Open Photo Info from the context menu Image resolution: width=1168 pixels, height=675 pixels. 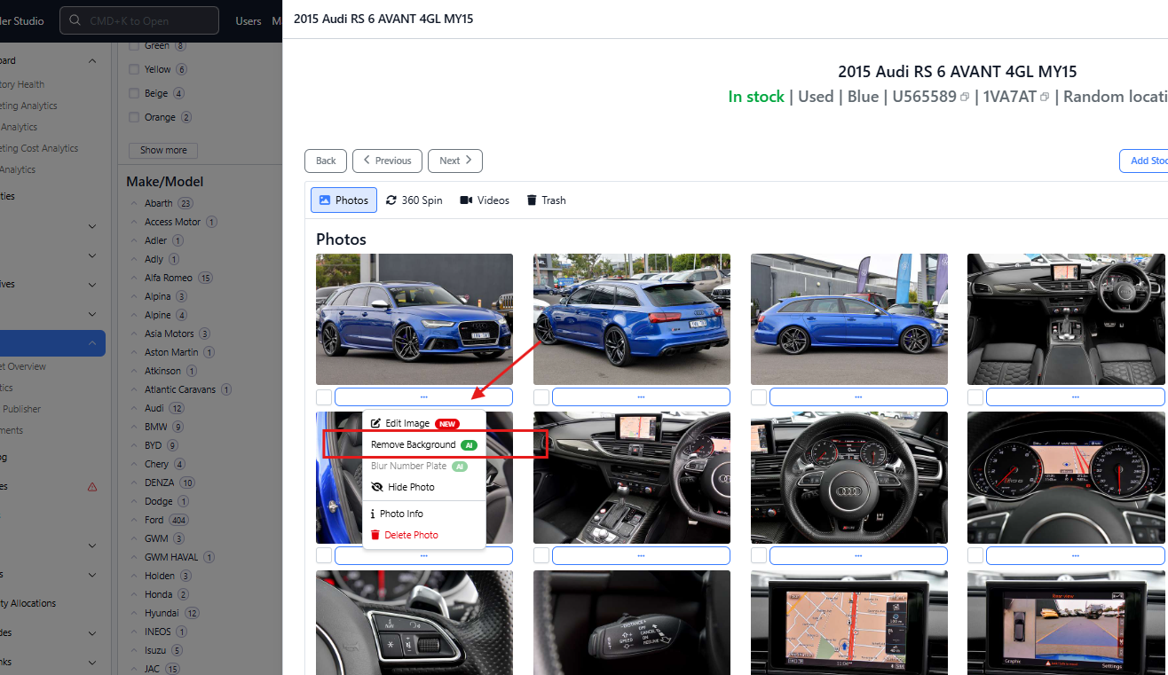pyautogui.click(x=424, y=514)
